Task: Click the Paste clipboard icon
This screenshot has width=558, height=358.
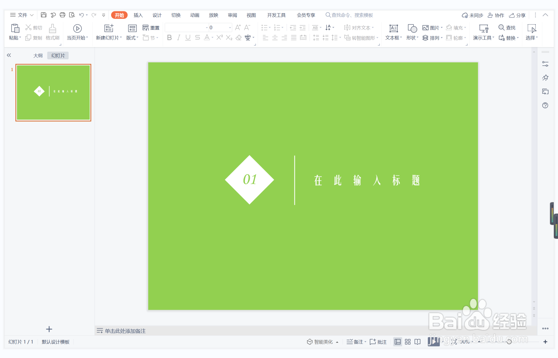Action: 15,28
